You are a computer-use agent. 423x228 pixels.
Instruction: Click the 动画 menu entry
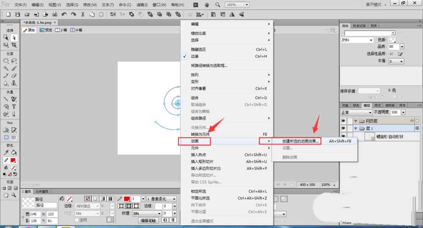195,141
